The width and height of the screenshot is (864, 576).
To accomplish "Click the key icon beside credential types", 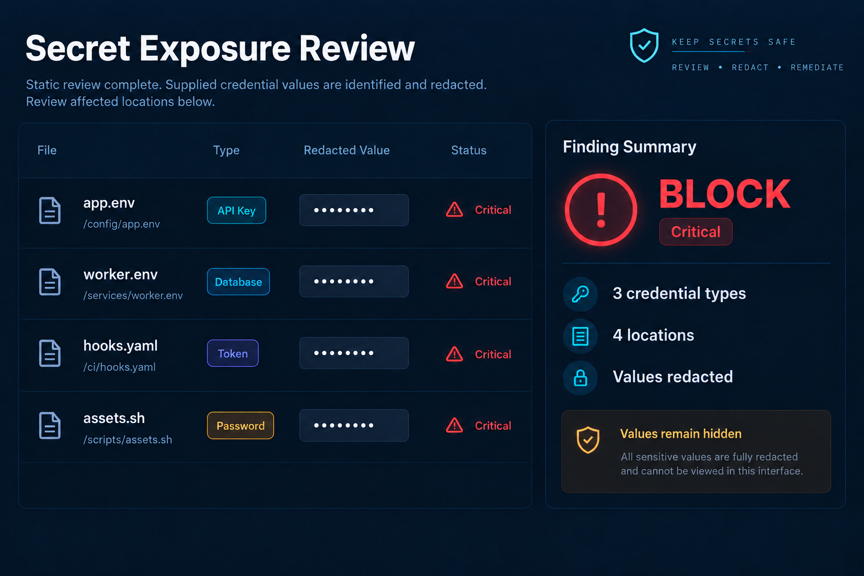I will coord(580,294).
